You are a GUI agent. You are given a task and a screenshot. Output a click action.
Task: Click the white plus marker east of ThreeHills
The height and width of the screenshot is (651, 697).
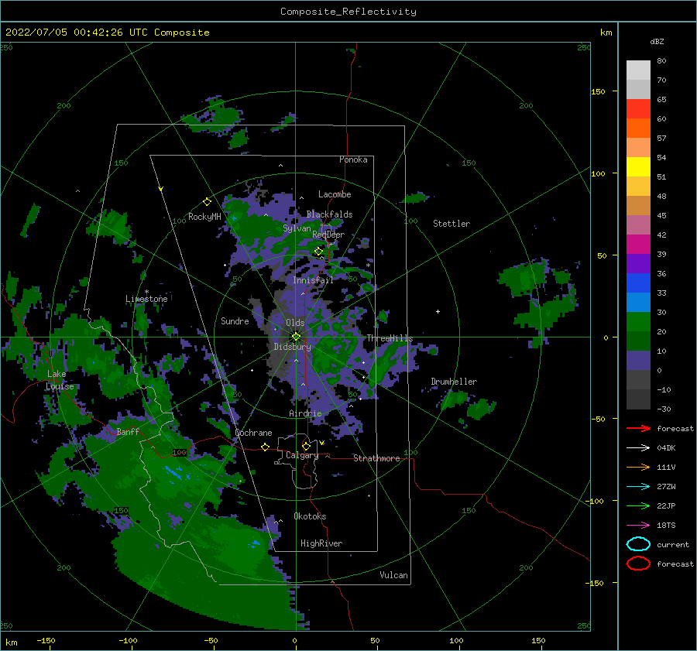tap(438, 311)
